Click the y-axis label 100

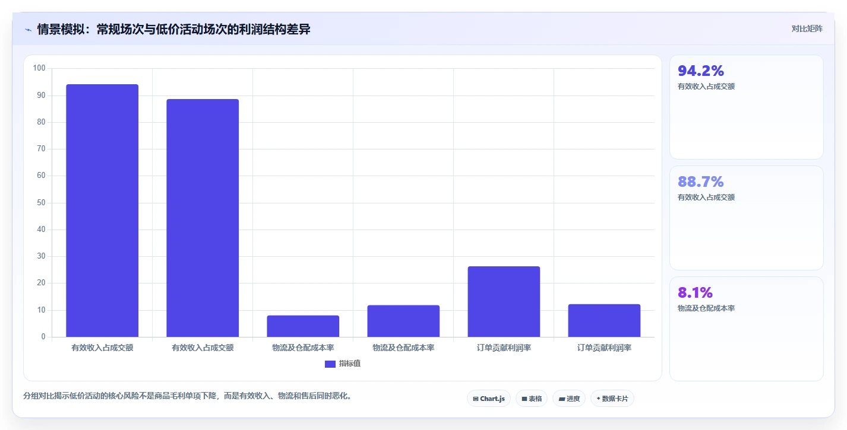click(x=39, y=68)
